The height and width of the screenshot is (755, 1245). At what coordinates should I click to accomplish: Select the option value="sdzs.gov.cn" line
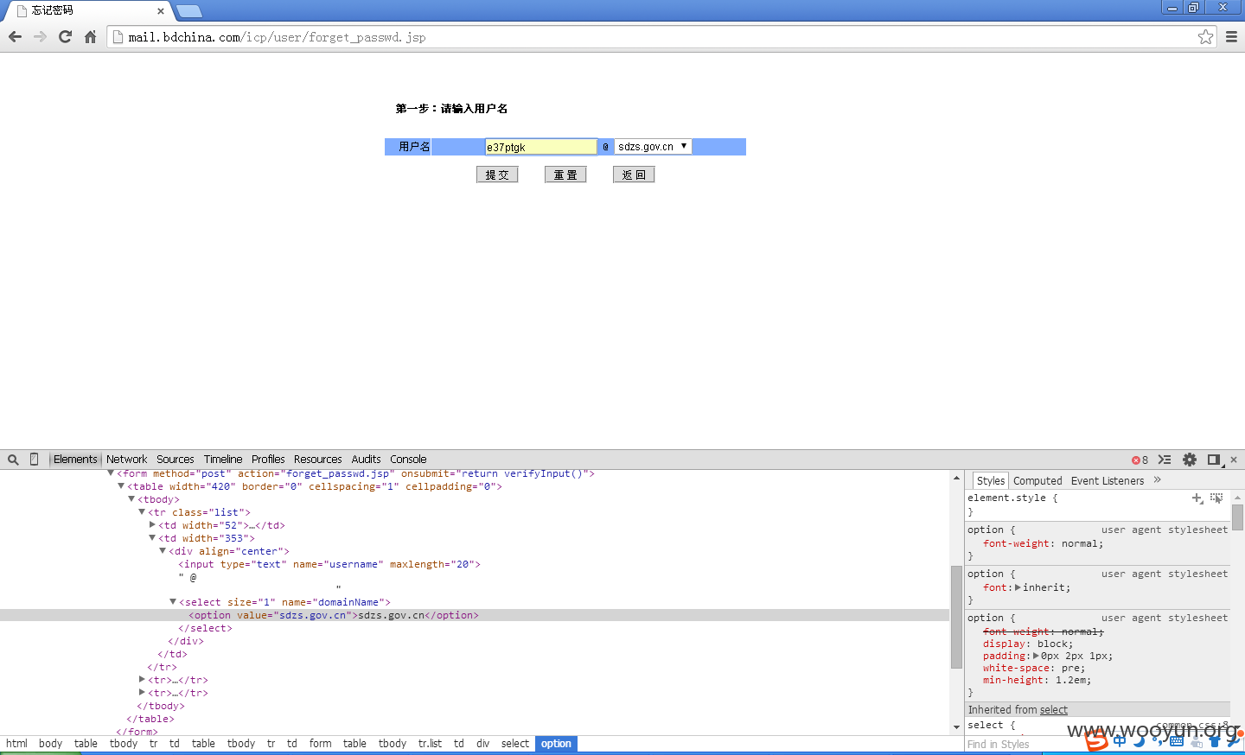(334, 615)
